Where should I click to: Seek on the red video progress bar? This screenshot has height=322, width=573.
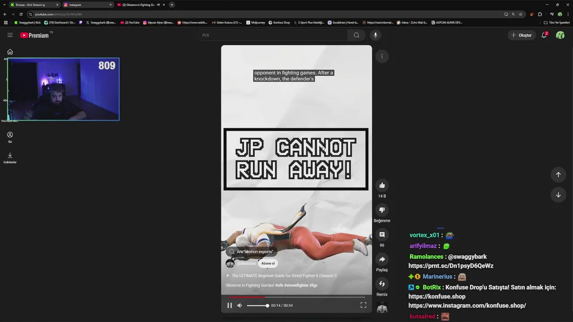point(296,297)
